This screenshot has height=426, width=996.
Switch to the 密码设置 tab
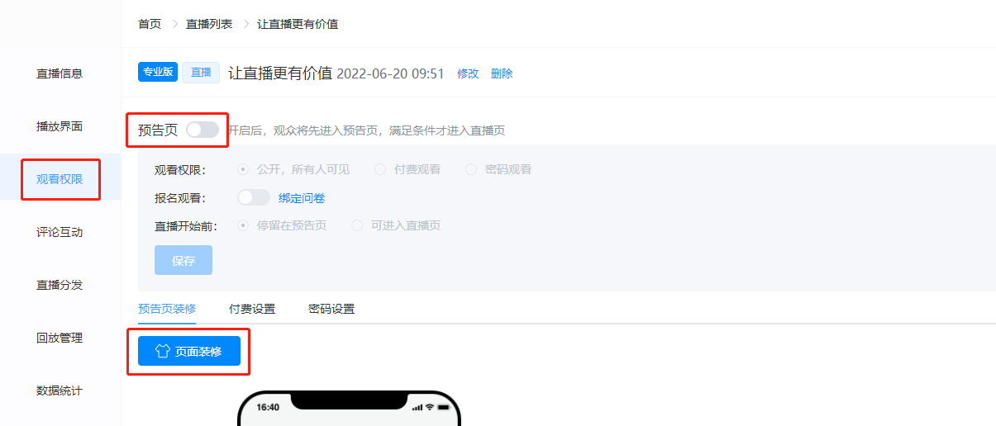(331, 309)
